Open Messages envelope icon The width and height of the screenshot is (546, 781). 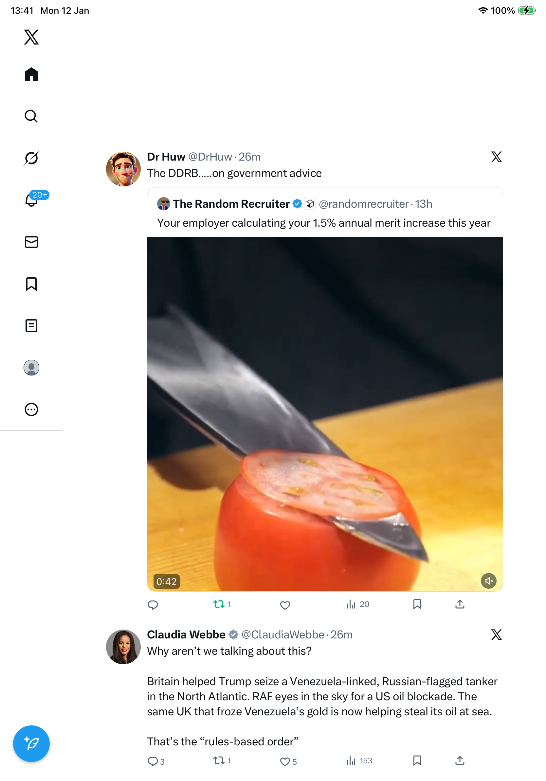[31, 242]
